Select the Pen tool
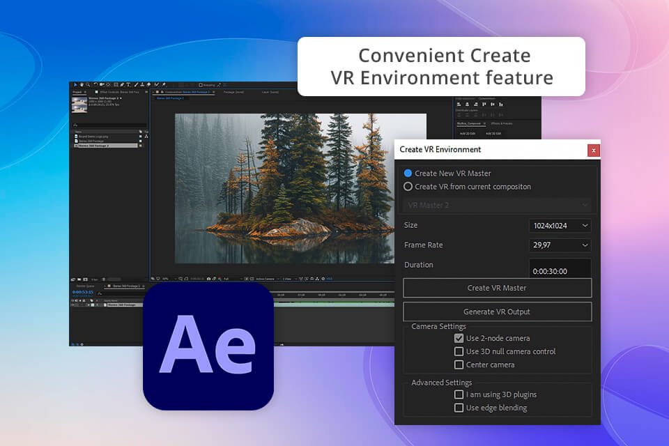Viewport: 669px width, 446px height. pos(122,85)
